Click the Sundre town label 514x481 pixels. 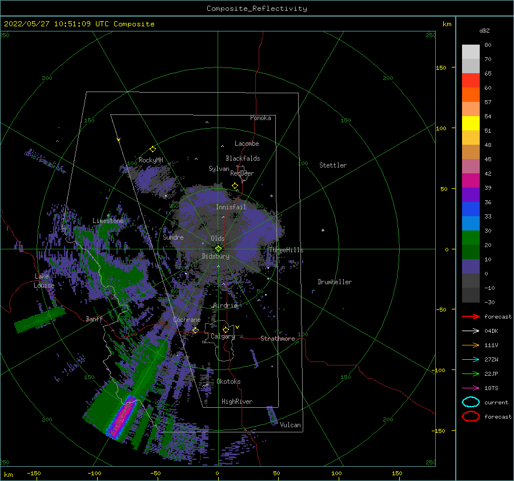click(173, 237)
